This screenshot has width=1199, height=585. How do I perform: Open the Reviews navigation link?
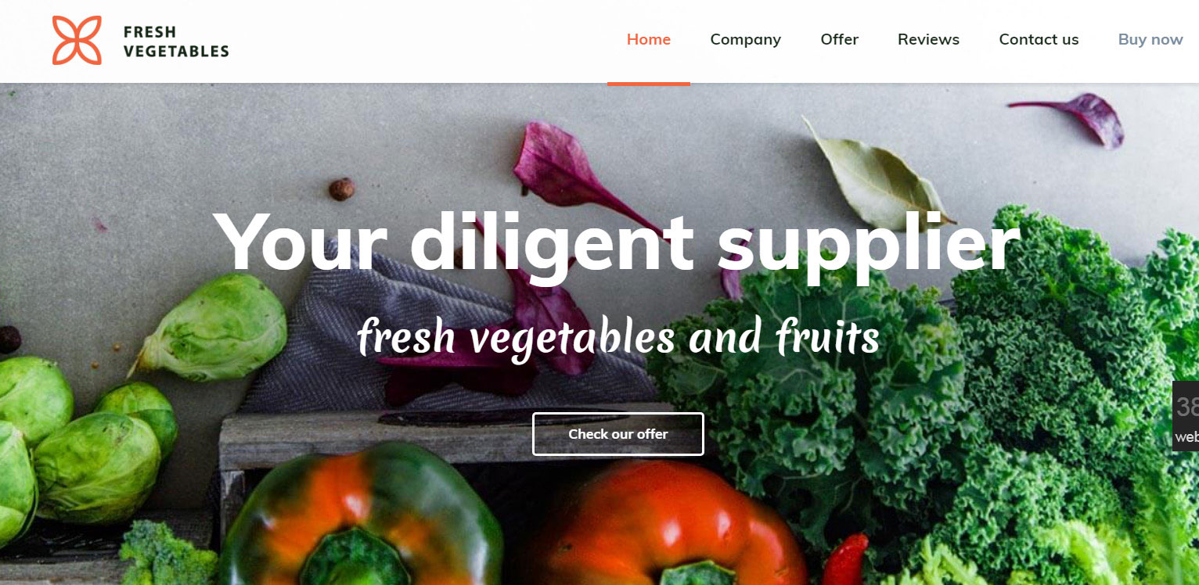pyautogui.click(x=928, y=39)
